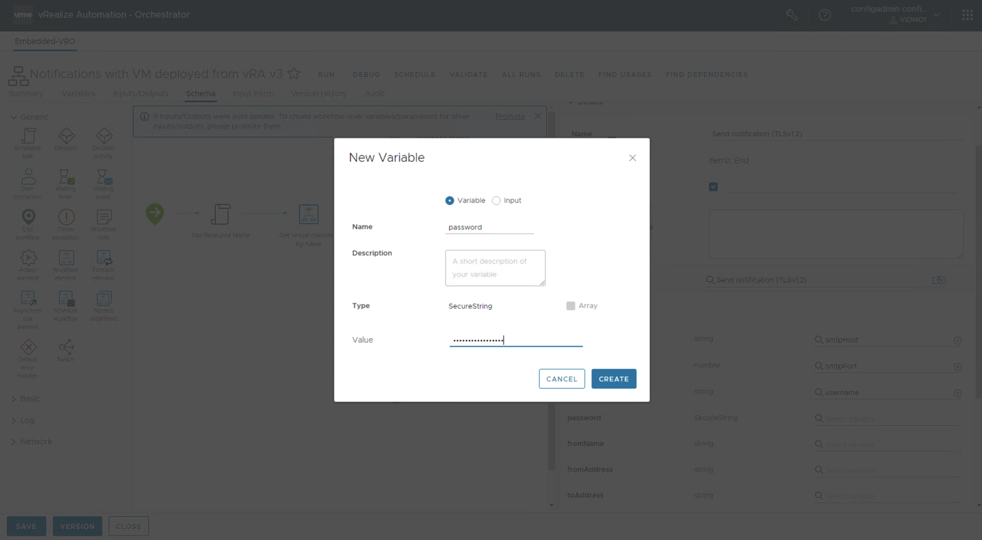The width and height of the screenshot is (982, 540).
Task: Click the Throw exception icon
Action: point(66,217)
